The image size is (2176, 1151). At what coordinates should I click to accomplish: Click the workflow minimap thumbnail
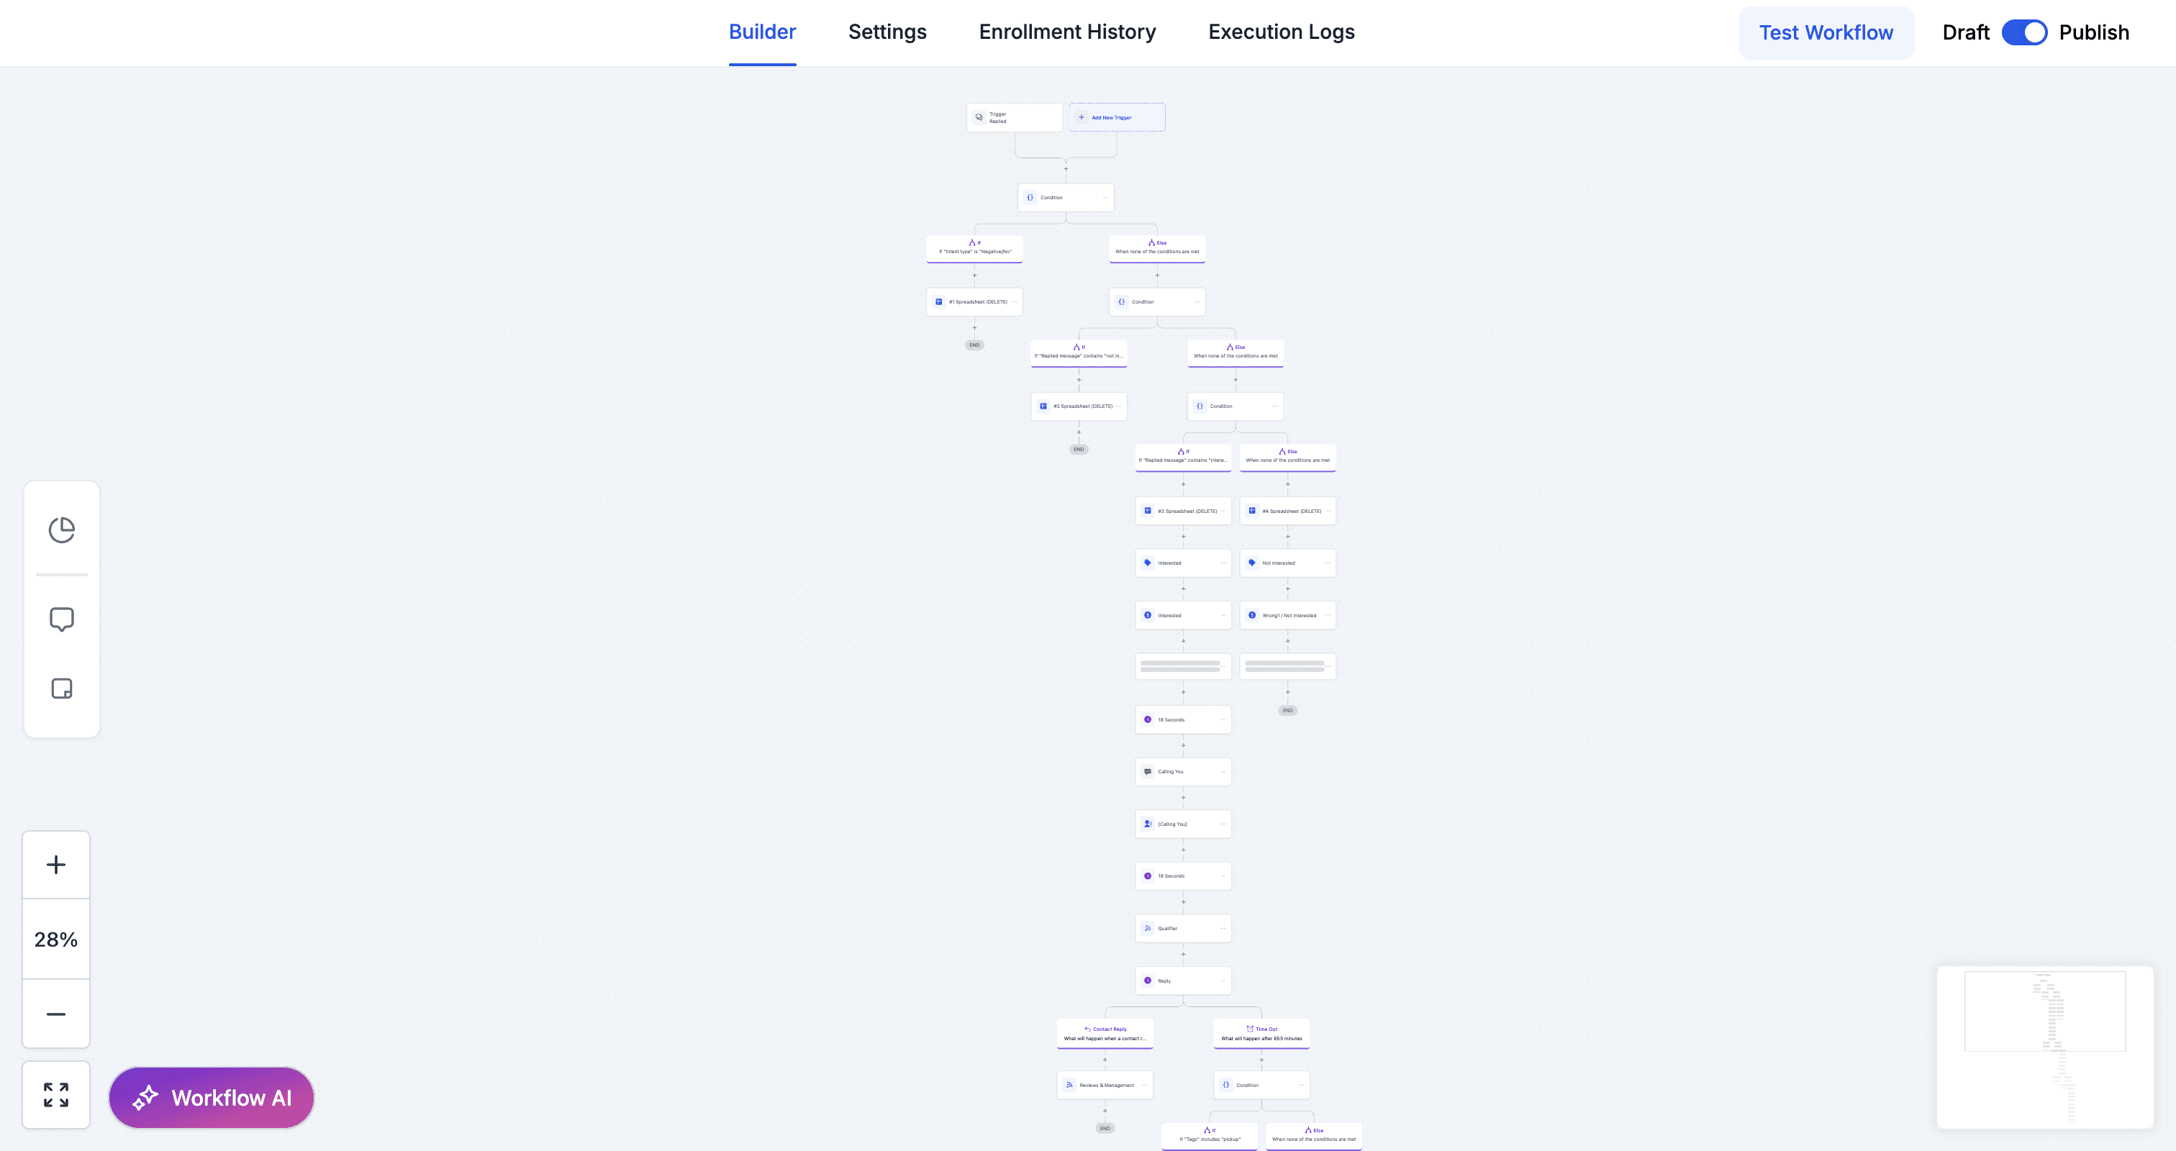point(2044,1047)
